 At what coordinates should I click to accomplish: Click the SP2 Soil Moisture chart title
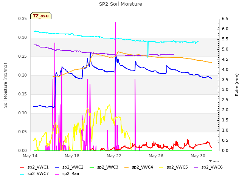tap(121, 4)
